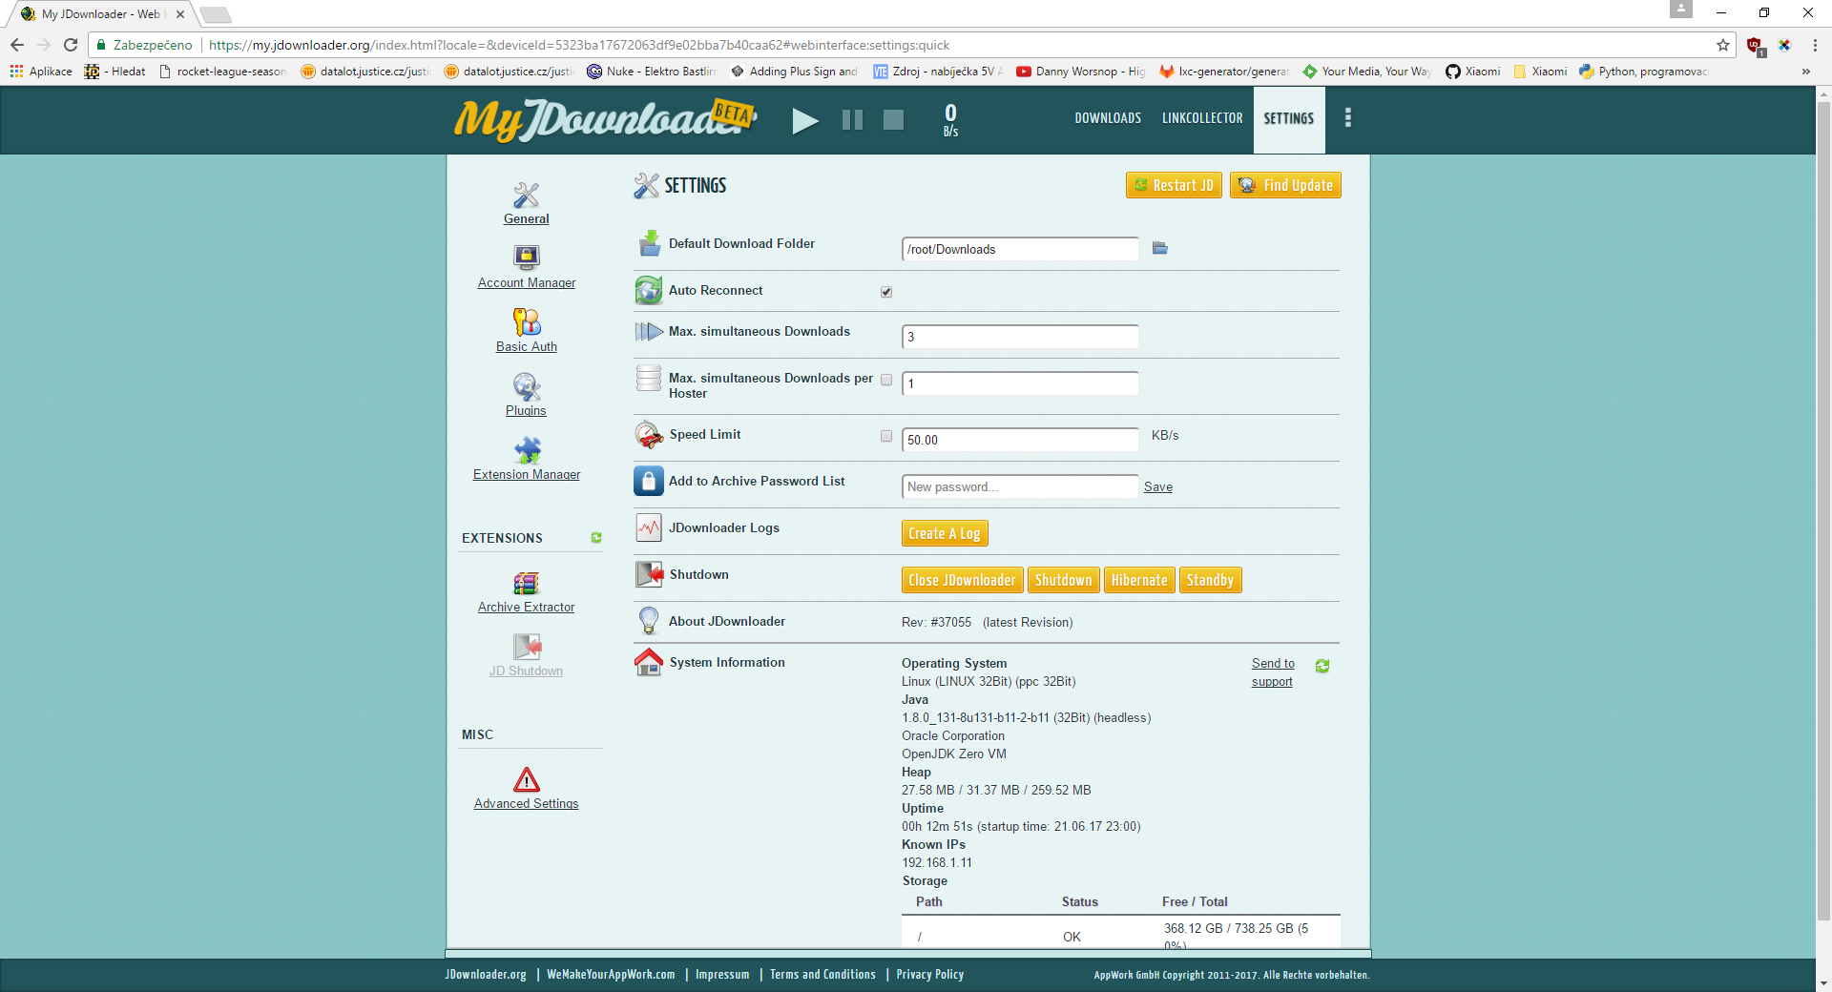Click the Default Download Folder box icon
Image resolution: width=1832 pixels, height=992 pixels.
coord(649,243)
